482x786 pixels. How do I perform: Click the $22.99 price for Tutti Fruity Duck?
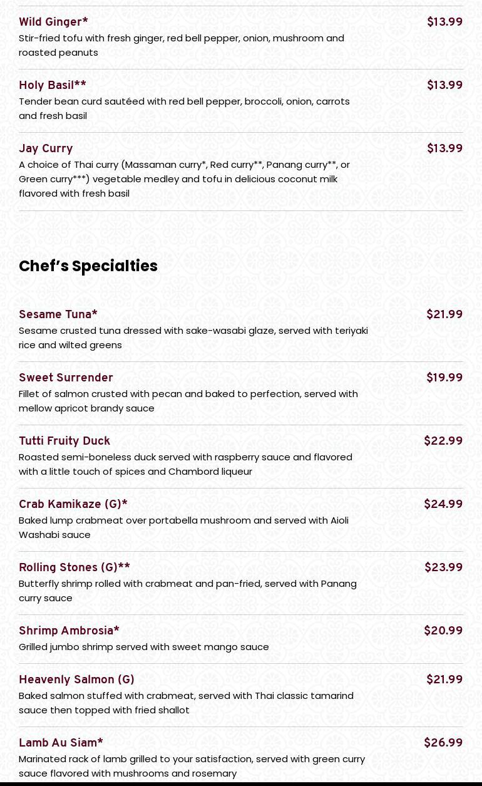click(x=443, y=442)
